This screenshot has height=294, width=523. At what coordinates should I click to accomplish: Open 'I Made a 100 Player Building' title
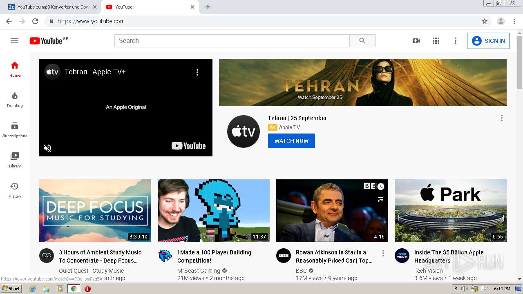214,256
